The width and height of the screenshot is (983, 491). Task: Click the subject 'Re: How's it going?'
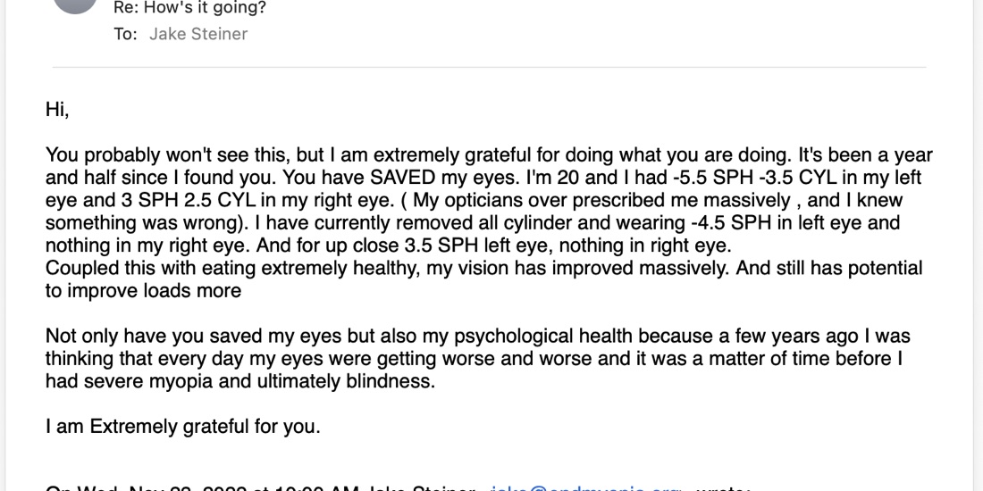point(189,8)
